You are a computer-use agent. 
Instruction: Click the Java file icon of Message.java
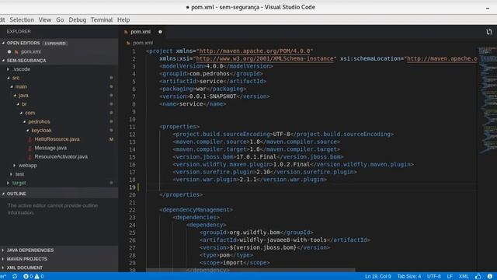coord(30,148)
